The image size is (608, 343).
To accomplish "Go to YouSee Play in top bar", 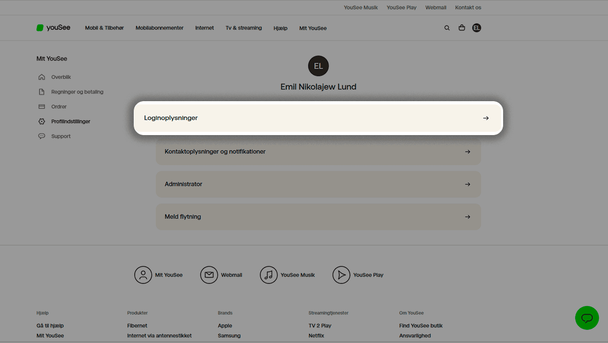I will click(x=402, y=8).
